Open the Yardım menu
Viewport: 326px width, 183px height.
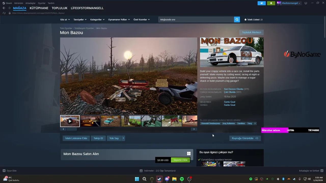51,3
